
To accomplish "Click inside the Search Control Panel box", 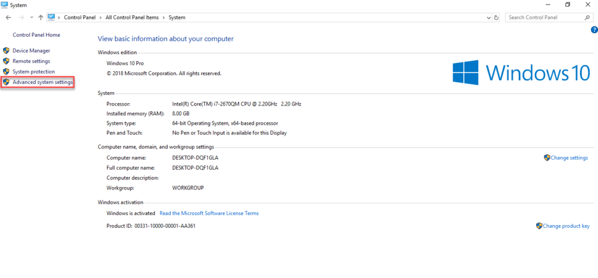I will tap(543, 17).
